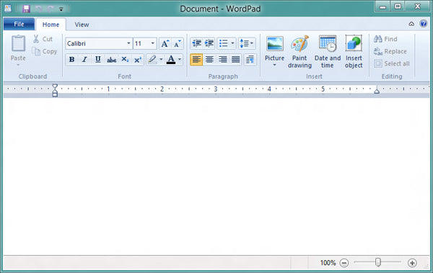The width and height of the screenshot is (433, 273).
Task: Click the Undo icon in title bar
Action: pos(38,9)
